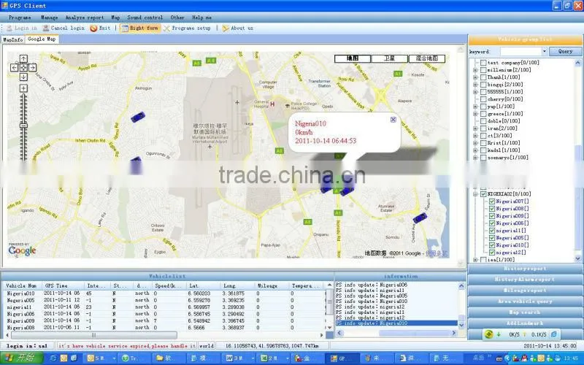Switch the map to satellite view (卫星)
Viewport: 584px width, 365px height.
(x=390, y=58)
